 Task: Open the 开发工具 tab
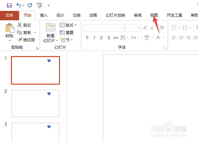coord(174,15)
